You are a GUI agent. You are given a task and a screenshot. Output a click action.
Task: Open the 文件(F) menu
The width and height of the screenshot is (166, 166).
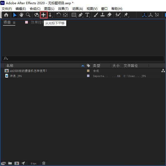(x=7, y=9)
